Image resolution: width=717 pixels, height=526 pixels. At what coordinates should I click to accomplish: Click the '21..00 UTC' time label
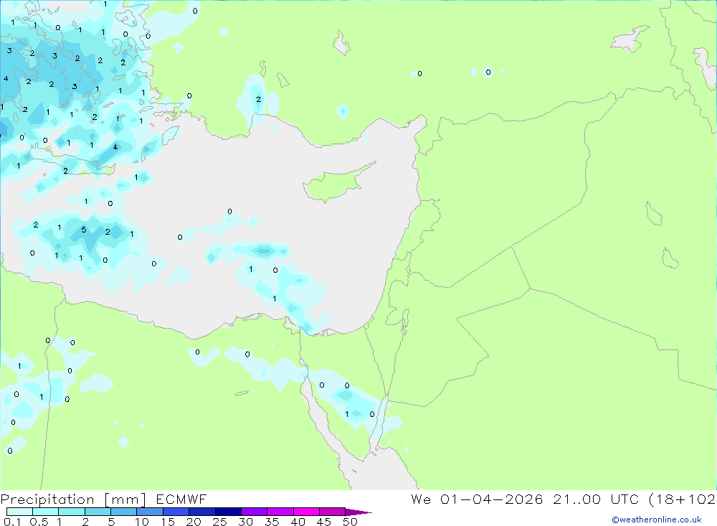tap(596, 499)
